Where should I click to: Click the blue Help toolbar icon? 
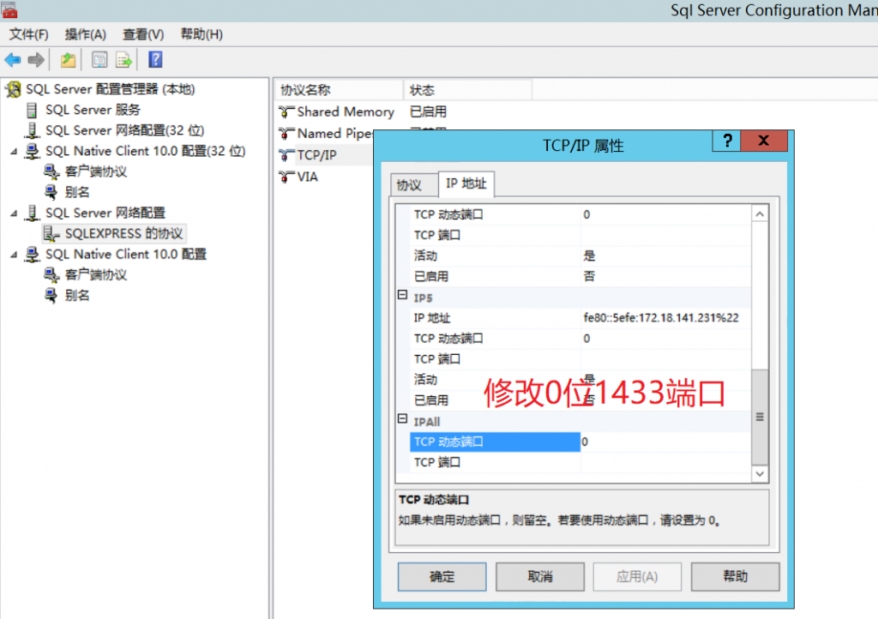coord(155,59)
